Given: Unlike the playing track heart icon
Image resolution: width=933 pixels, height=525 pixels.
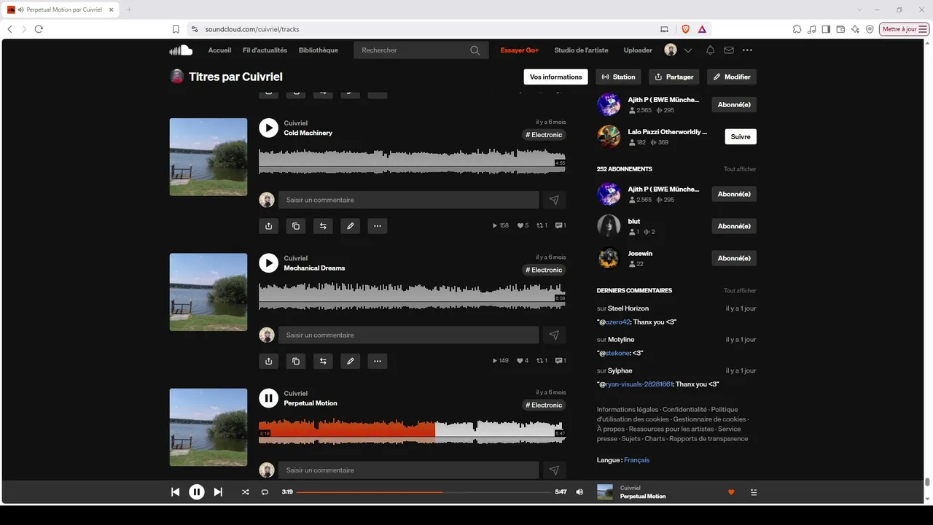Looking at the screenshot, I should point(731,492).
